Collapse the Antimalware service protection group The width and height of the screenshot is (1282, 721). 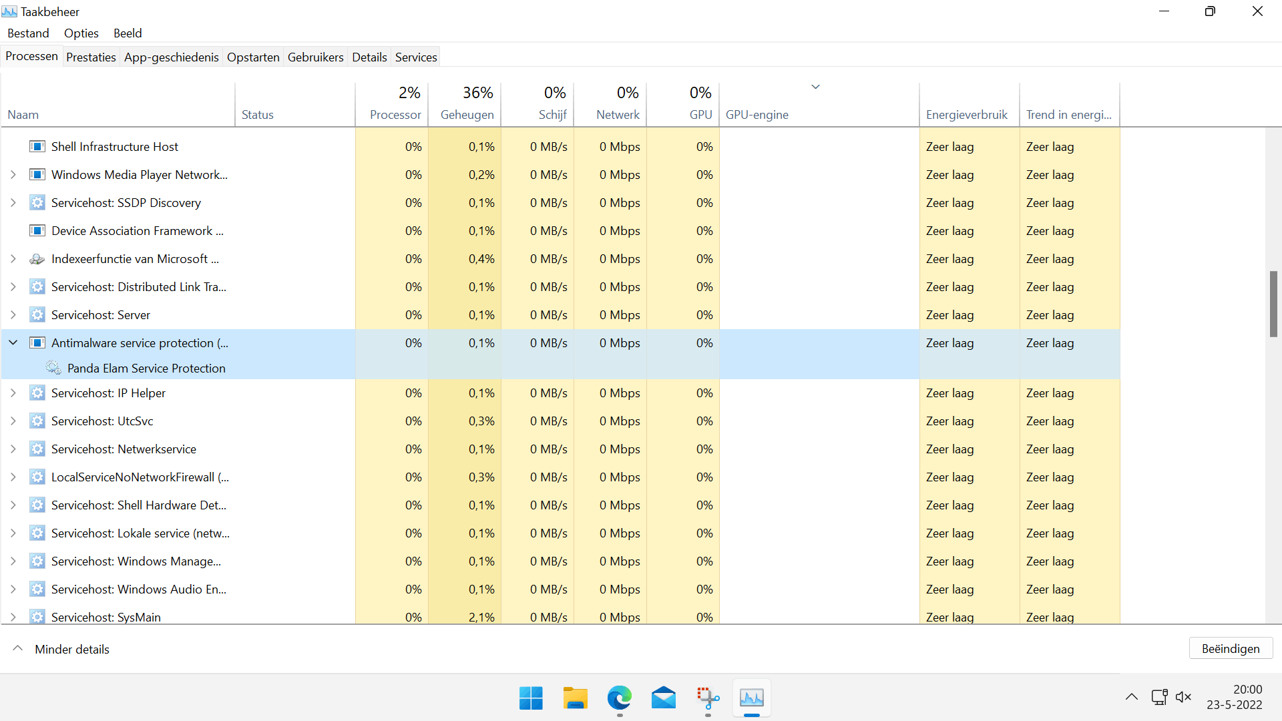point(13,342)
